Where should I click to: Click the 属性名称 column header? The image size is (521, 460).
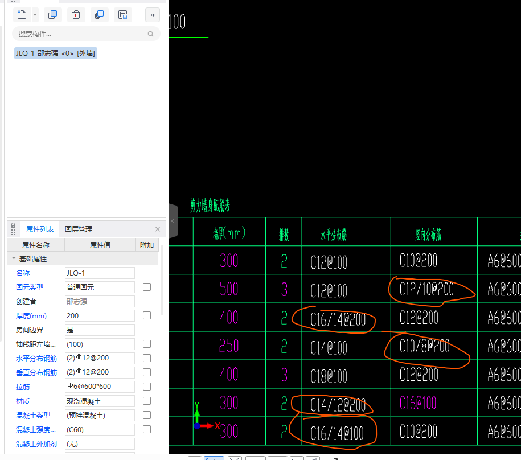click(36, 245)
